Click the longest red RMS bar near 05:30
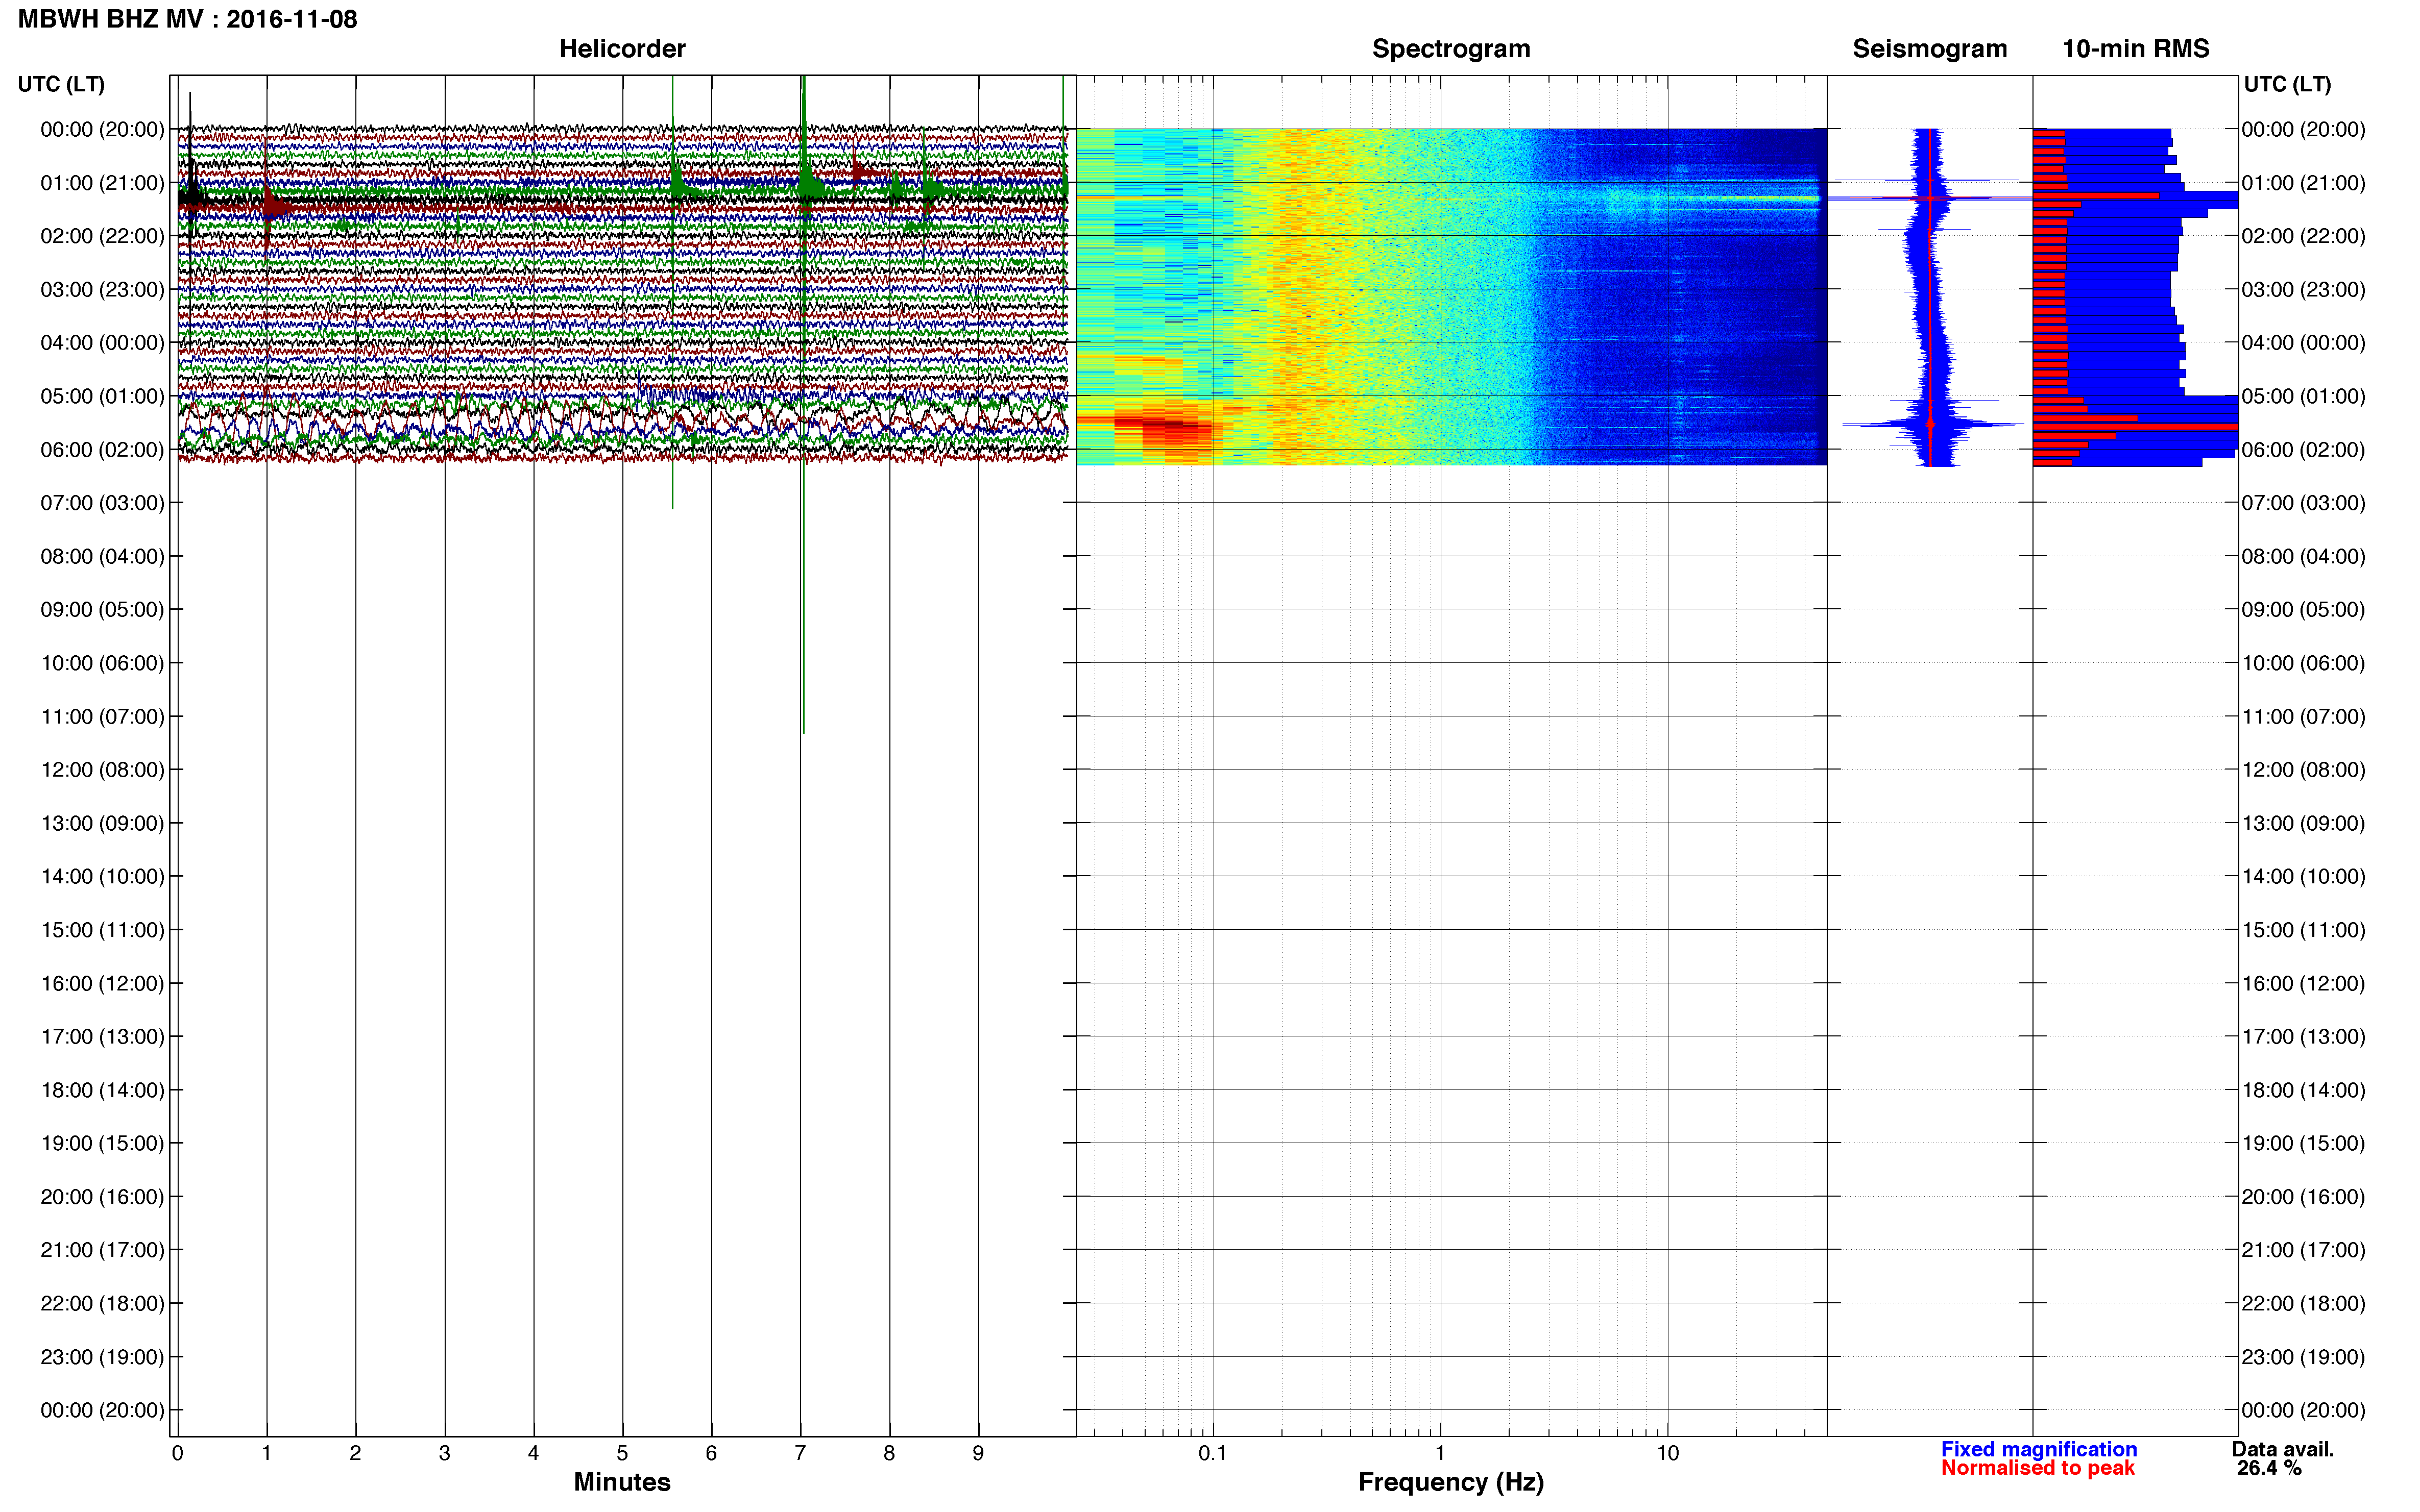Image resolution: width=2420 pixels, height=1512 pixels. pos(2135,427)
